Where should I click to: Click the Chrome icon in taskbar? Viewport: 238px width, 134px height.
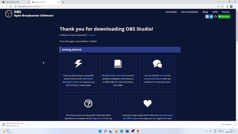pos(138,131)
